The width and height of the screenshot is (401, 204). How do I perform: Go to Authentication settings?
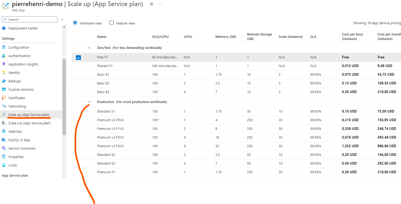(20, 56)
